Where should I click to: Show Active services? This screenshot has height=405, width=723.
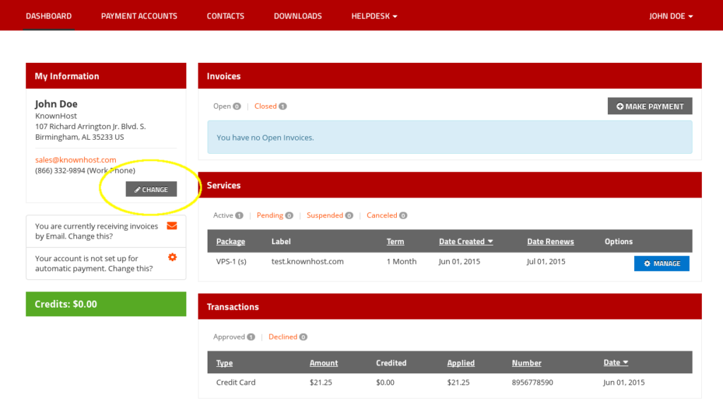tap(228, 215)
